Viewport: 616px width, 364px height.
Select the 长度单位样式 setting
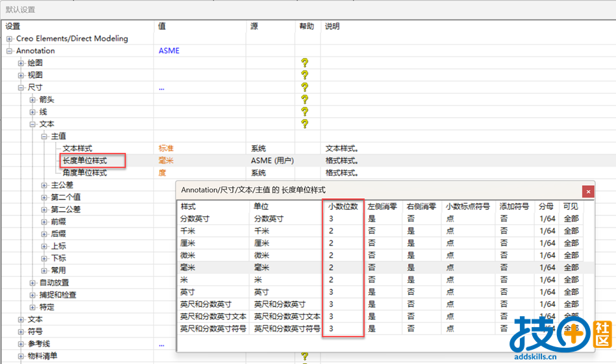coord(85,161)
